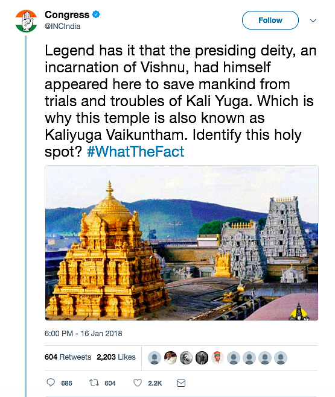Open the golden temple photo
Image resolution: width=335 pixels, height=397 pixels.
182,243
